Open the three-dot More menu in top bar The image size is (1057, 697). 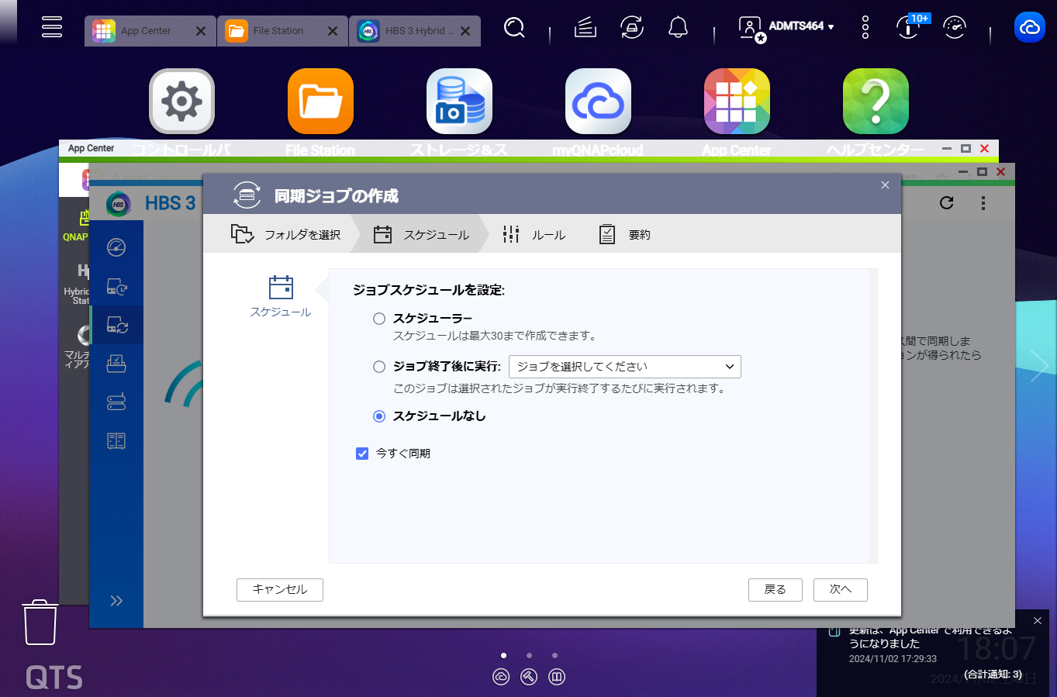click(x=865, y=28)
